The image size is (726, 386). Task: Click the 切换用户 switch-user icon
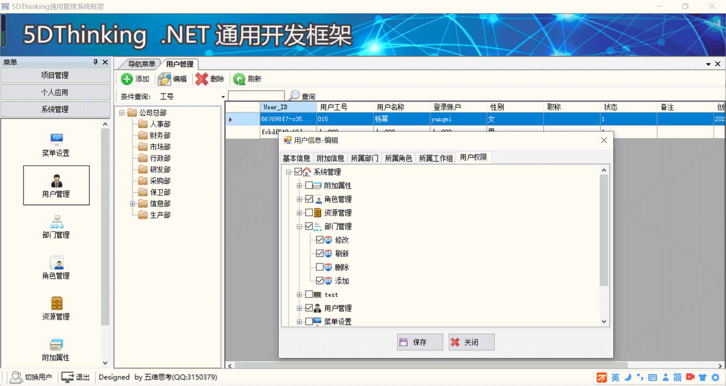click(16, 377)
